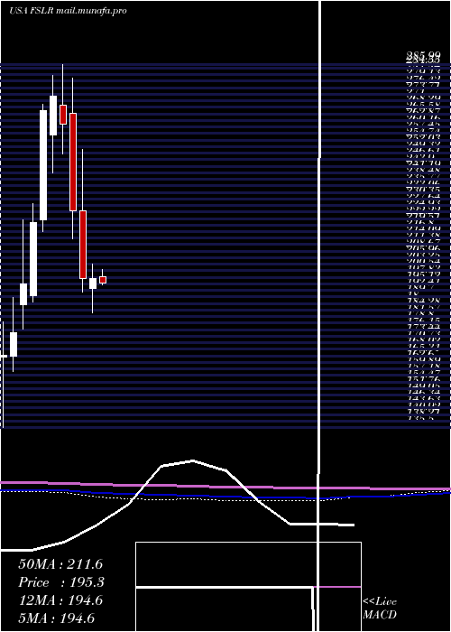Select the 'Price : 195.3' readout
The height and width of the screenshot is (632, 451).
click(61, 582)
